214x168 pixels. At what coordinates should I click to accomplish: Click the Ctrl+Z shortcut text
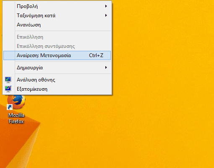click(96, 55)
